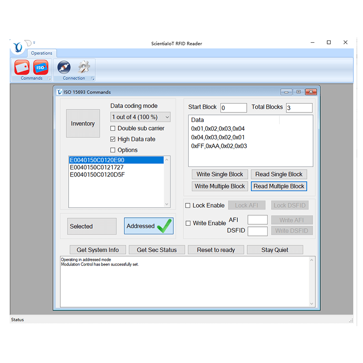Click the Inventory button
Viewport: 363px width, 363px height.
83,123
